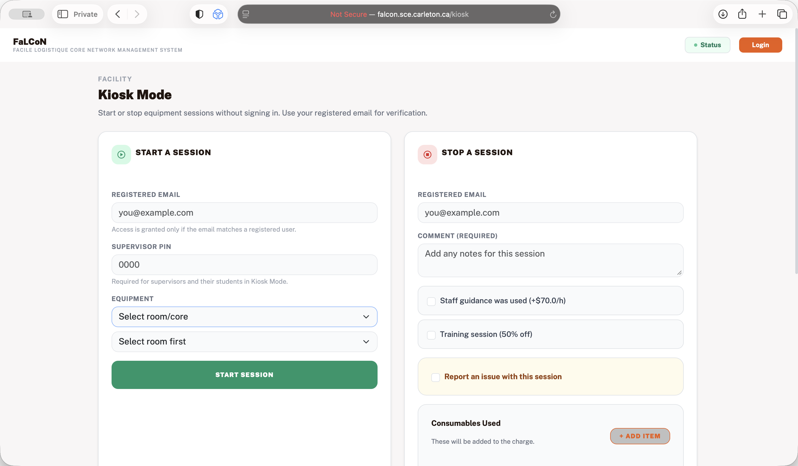
Task: Open tab overview icon
Action: click(782, 14)
